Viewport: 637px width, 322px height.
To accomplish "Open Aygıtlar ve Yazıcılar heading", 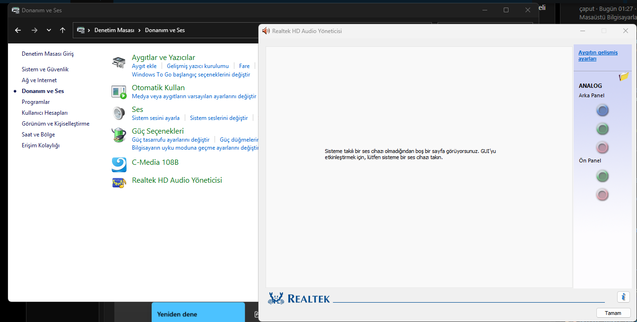I will (164, 58).
